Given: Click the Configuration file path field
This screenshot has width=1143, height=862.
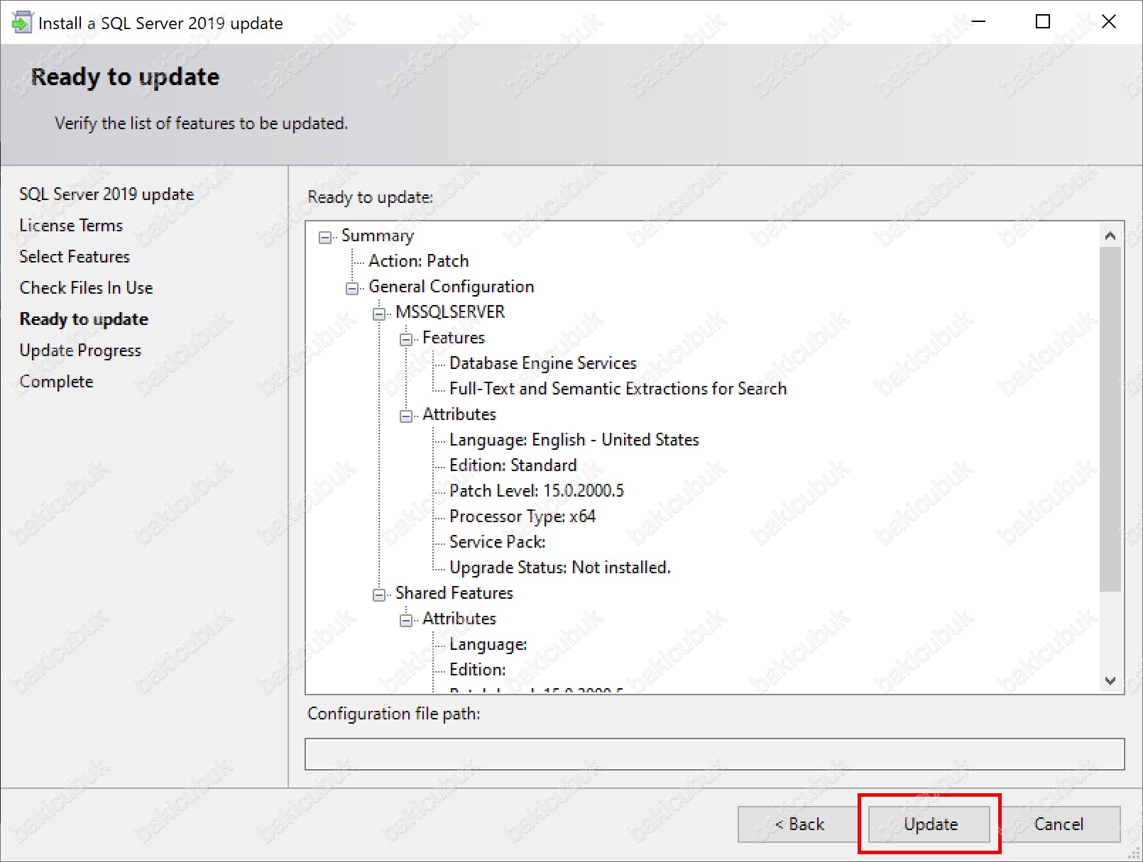Looking at the screenshot, I should coord(715,754).
